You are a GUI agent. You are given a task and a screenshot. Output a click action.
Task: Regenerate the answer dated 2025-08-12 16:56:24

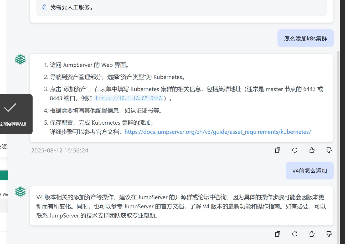295,150
